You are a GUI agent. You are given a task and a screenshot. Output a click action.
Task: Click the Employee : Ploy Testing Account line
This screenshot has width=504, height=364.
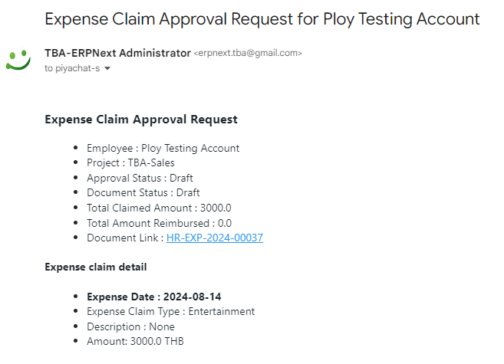(163, 149)
